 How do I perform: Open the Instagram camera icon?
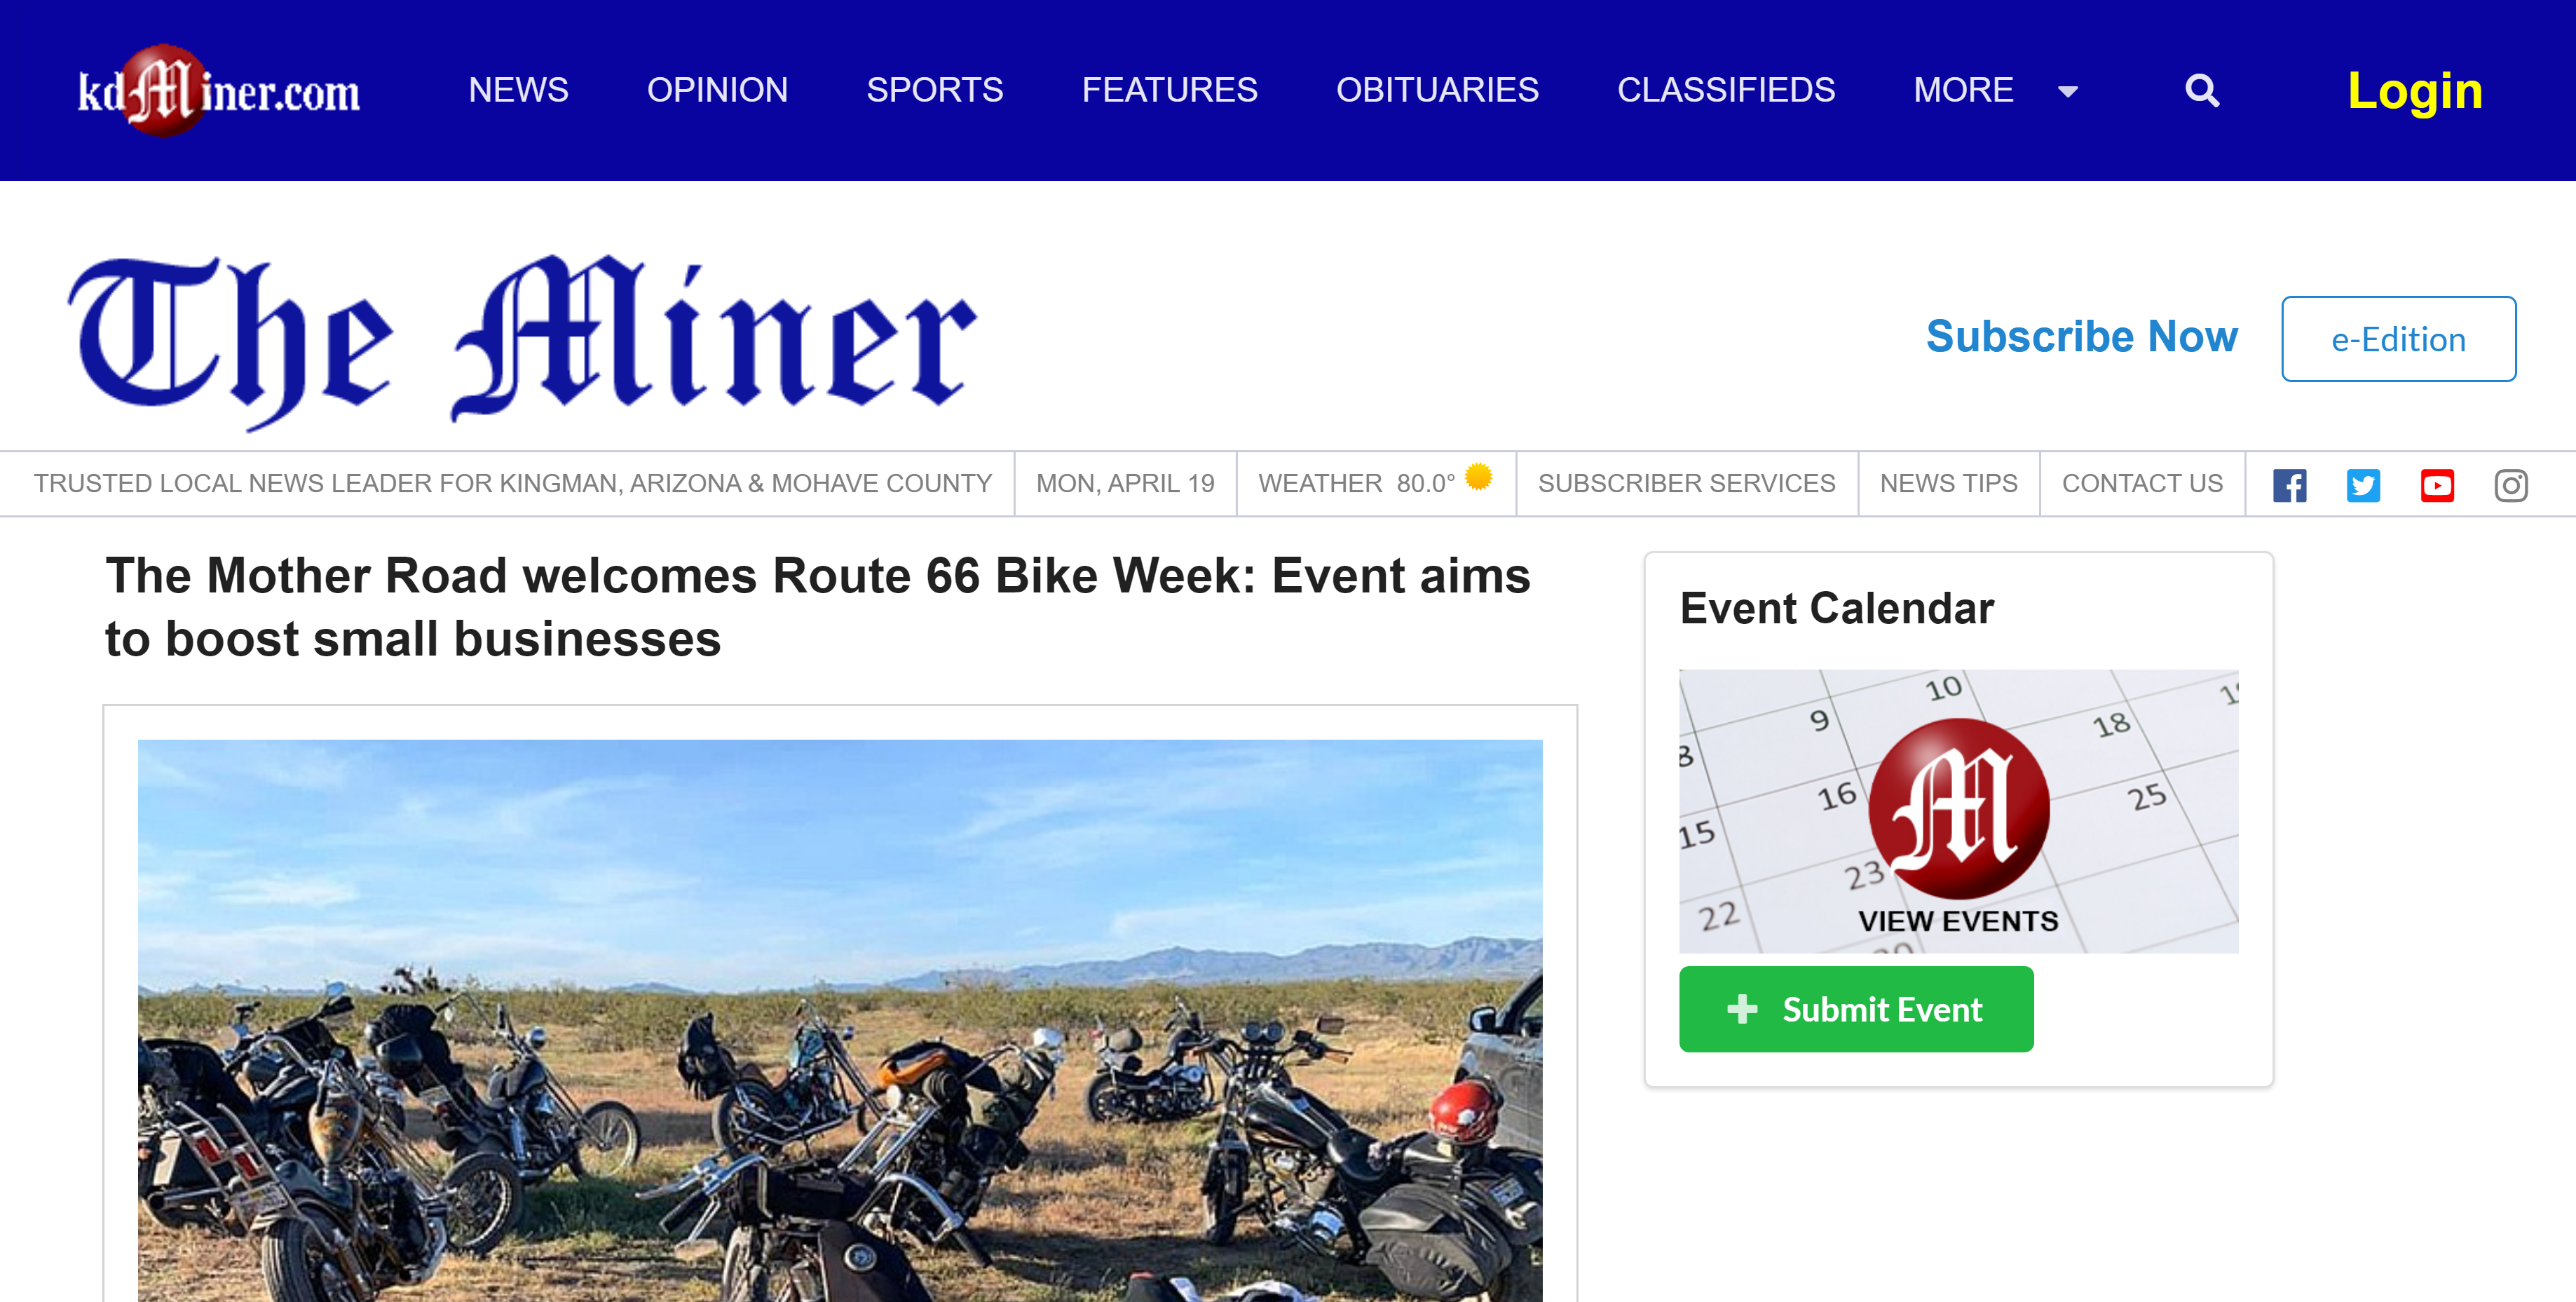pyautogui.click(x=2511, y=485)
